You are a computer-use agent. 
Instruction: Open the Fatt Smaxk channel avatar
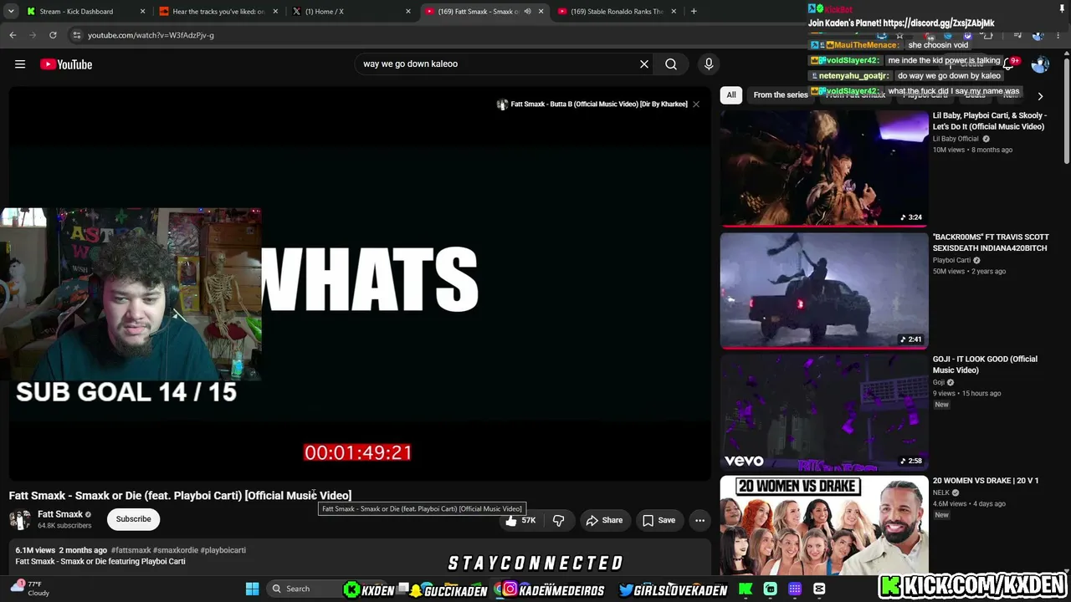20,519
